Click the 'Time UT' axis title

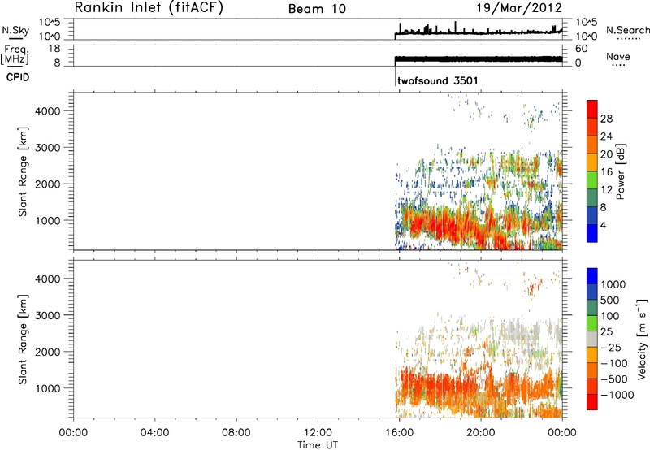tap(318, 444)
